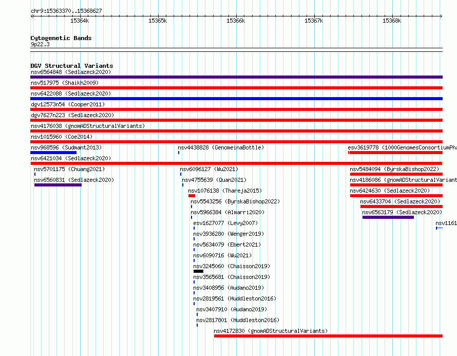The height and width of the screenshot is (356, 457).
Task: Select nsv3936280 (Wenger2019) variant
Action: pos(228,234)
